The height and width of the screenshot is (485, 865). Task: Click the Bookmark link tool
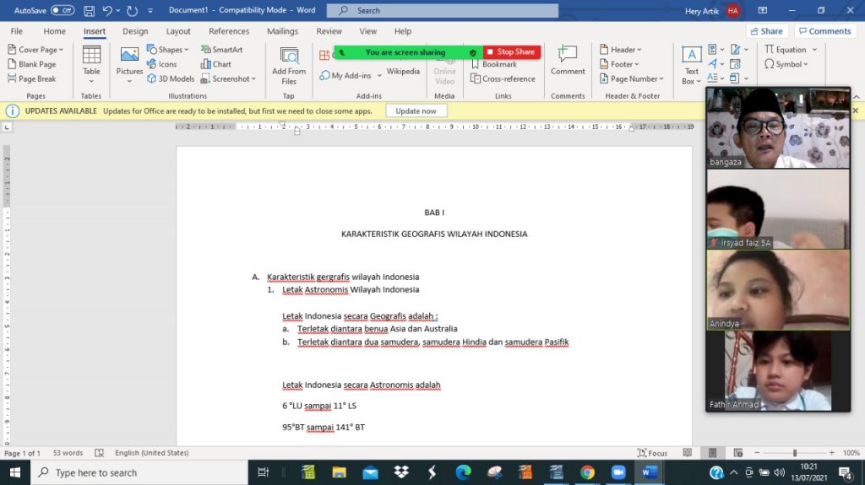[x=494, y=64]
